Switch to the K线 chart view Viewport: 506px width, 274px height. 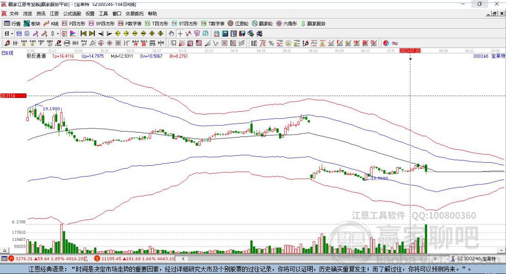tap(51, 24)
